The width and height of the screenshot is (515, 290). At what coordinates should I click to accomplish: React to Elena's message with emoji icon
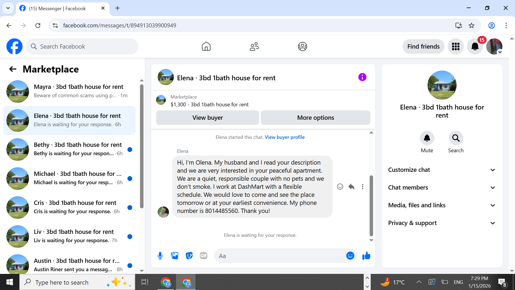tap(340, 187)
